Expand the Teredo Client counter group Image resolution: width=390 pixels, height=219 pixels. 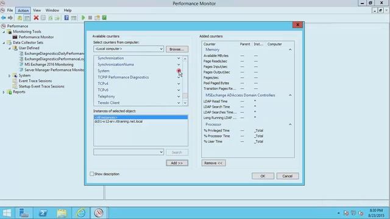(179, 103)
